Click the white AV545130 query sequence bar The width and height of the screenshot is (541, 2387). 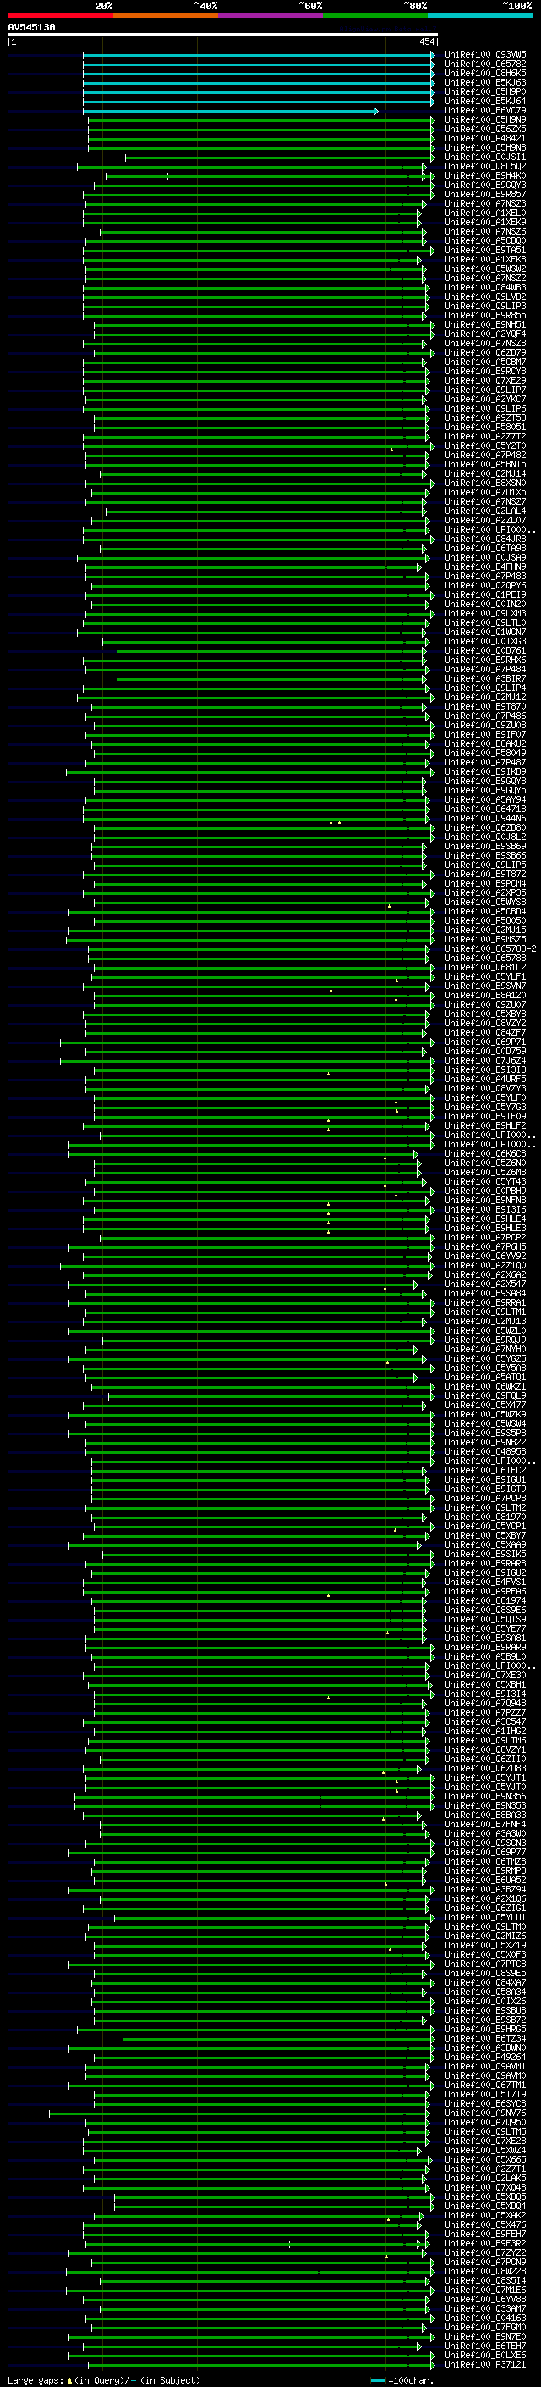coord(223,34)
